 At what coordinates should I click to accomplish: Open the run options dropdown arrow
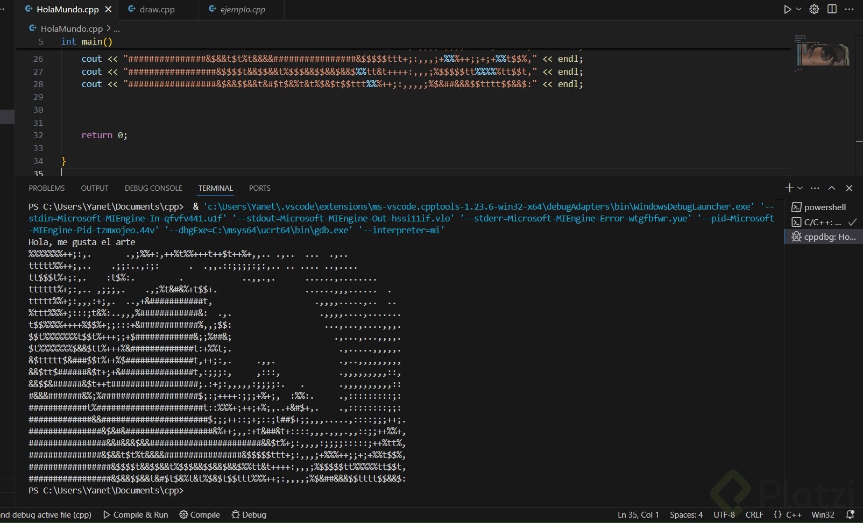[x=799, y=9]
